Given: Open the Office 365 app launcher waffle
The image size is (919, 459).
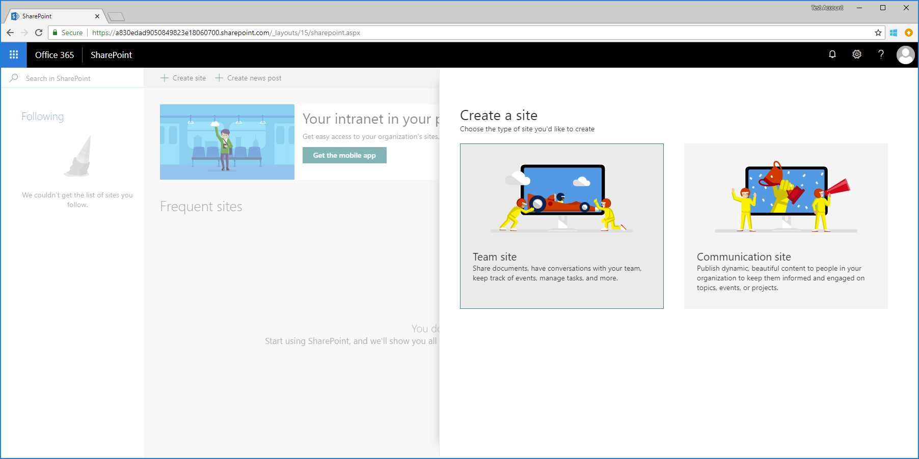Looking at the screenshot, I should (14, 54).
